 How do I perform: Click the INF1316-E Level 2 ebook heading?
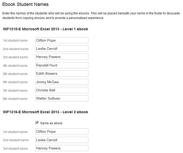point(45,112)
